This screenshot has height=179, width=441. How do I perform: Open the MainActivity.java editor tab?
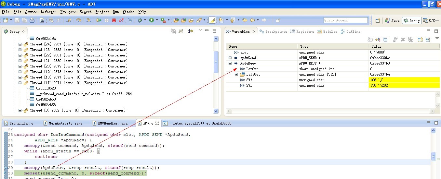[x=62, y=123]
